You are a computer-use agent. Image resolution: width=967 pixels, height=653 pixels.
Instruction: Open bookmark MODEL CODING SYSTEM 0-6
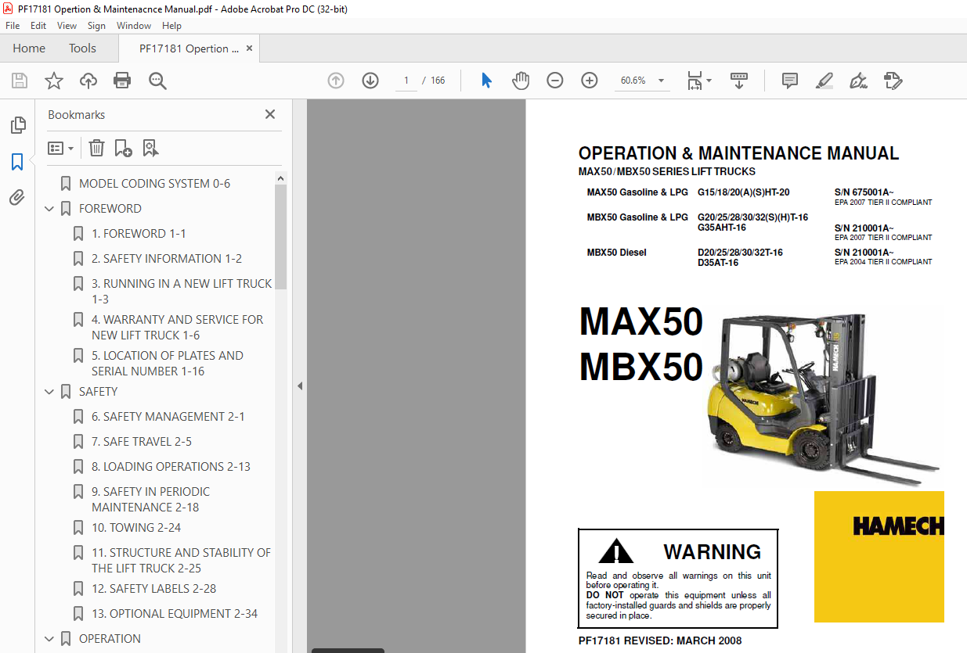[154, 184]
